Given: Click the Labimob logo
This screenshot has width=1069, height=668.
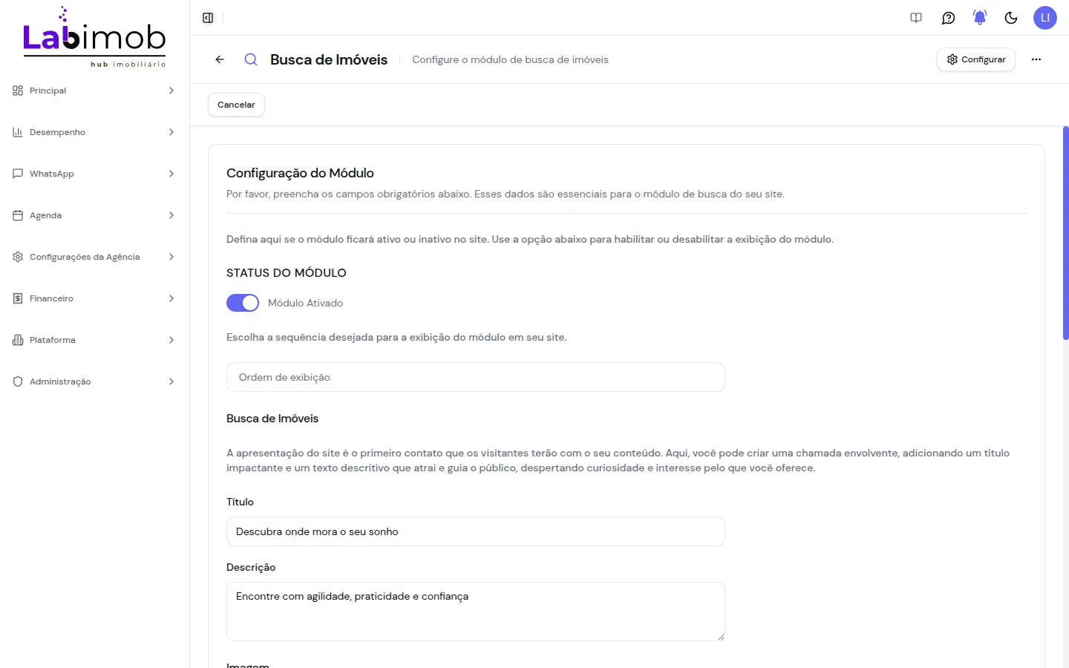Looking at the screenshot, I should coord(94,37).
